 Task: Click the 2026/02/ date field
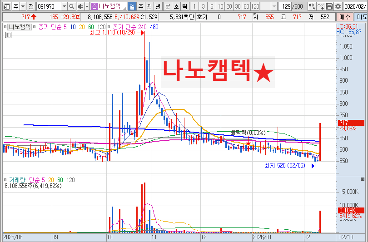[355, 6]
